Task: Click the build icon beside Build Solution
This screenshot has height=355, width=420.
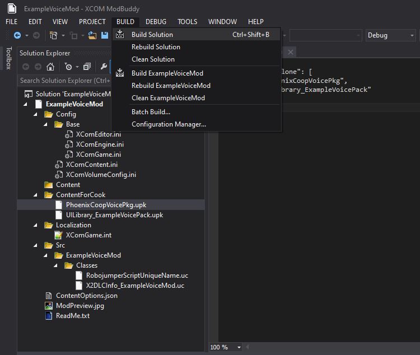Action: pyautogui.click(x=120, y=34)
